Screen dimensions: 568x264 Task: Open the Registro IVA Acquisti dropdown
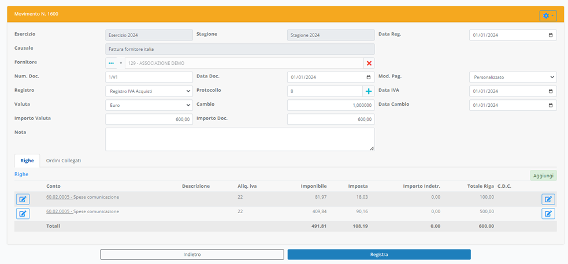tap(149, 91)
